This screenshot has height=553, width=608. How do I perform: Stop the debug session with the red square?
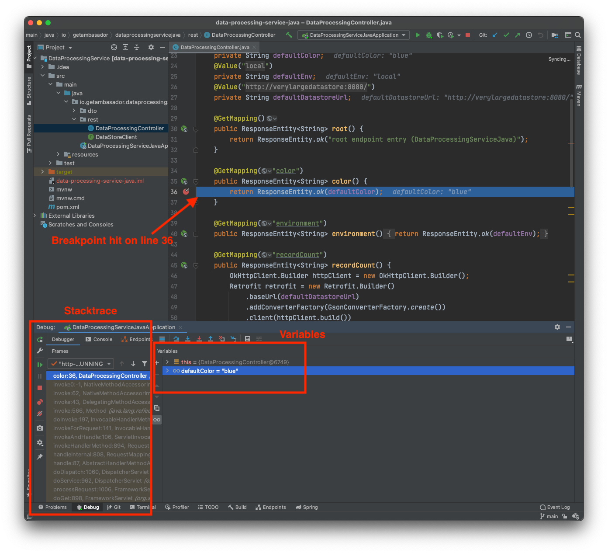(x=40, y=388)
